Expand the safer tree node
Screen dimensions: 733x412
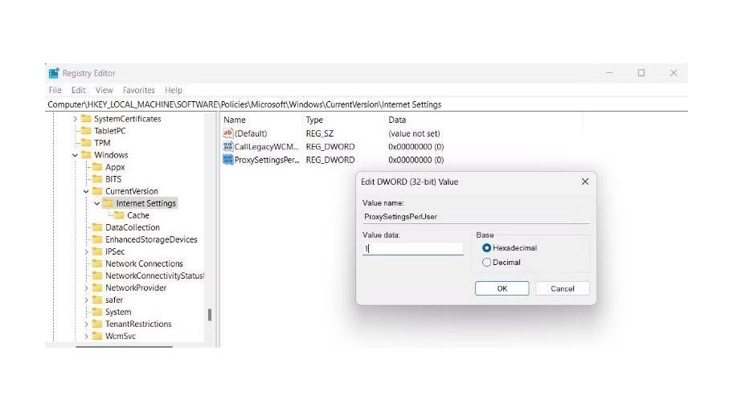click(86, 300)
